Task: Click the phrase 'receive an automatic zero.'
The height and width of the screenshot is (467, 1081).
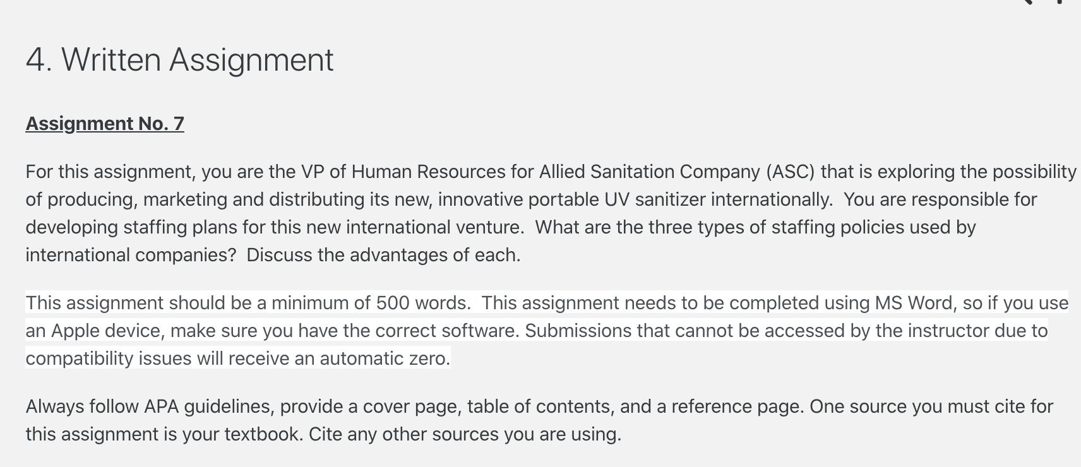Action: click(x=339, y=358)
